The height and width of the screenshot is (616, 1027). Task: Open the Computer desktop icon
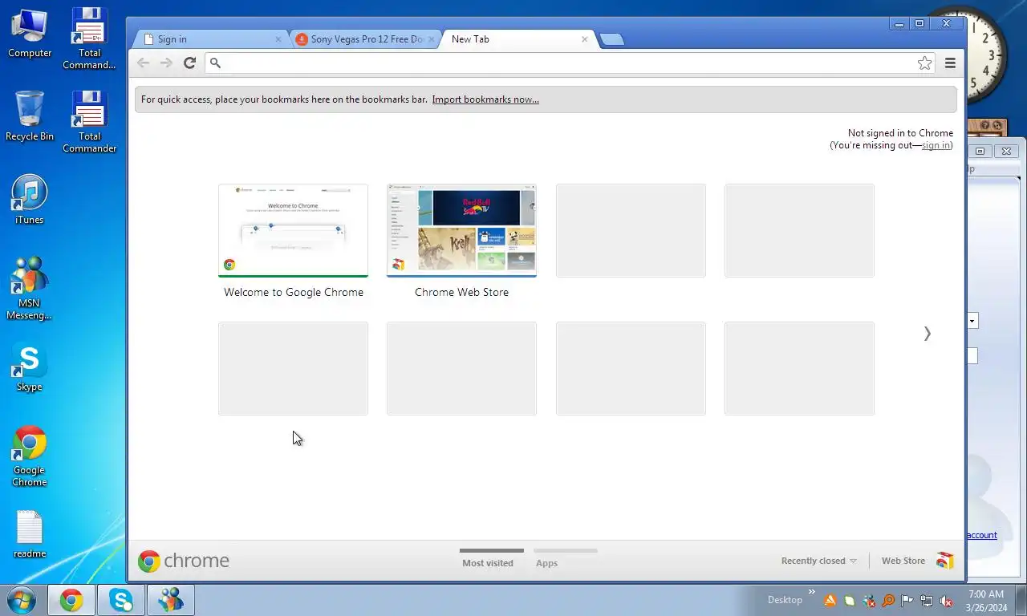click(x=30, y=34)
